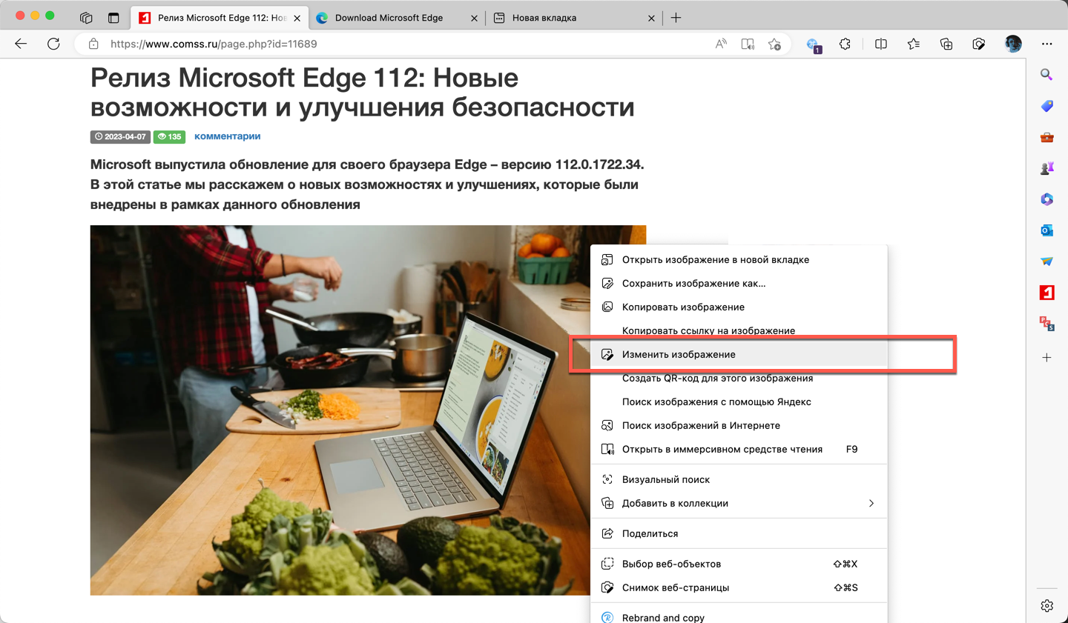Viewport: 1068px width, 623px height.
Task: Open the Collections toolbar icon
Action: [946, 44]
